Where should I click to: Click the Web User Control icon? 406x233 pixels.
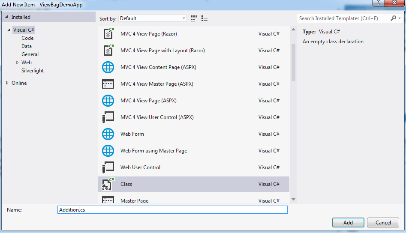[108, 168]
